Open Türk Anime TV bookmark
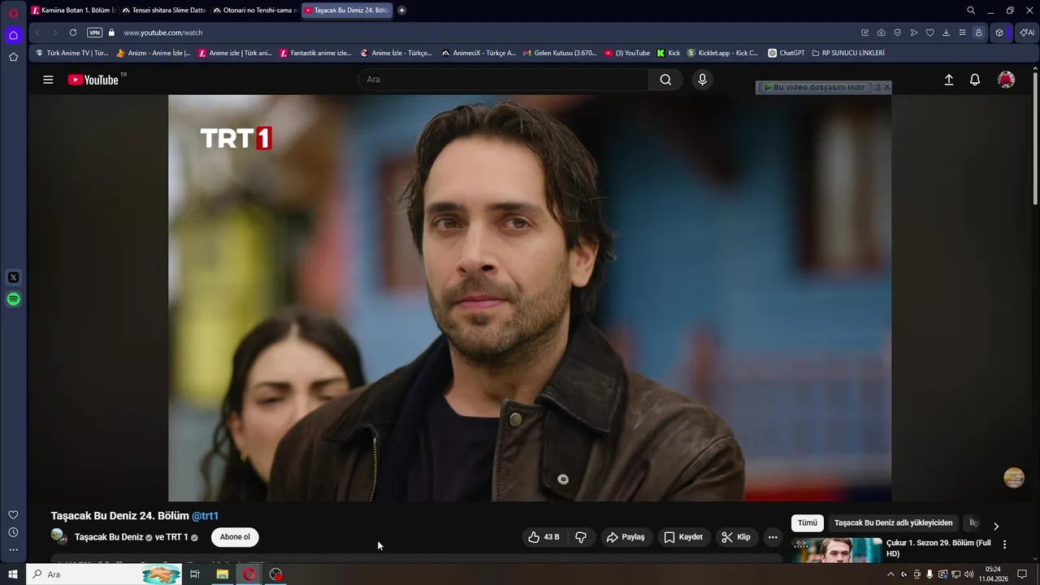 click(72, 53)
